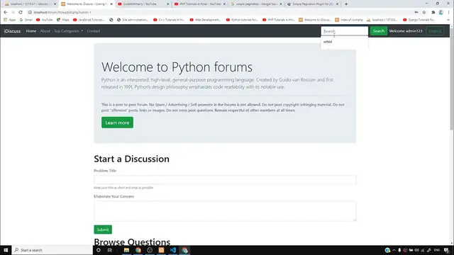Open the Contact page link
The image size is (454, 255).
tap(93, 31)
